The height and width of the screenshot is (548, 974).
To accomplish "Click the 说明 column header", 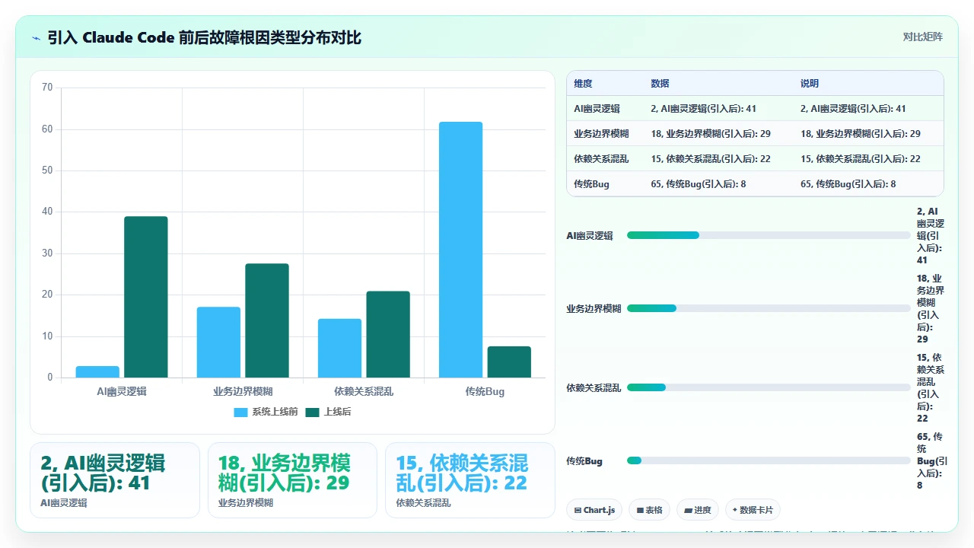I will pos(810,84).
